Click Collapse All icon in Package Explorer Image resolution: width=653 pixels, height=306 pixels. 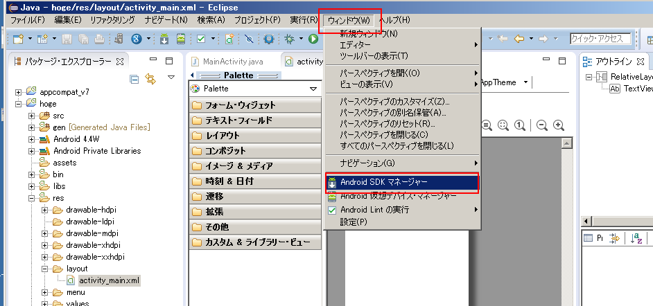point(134,80)
